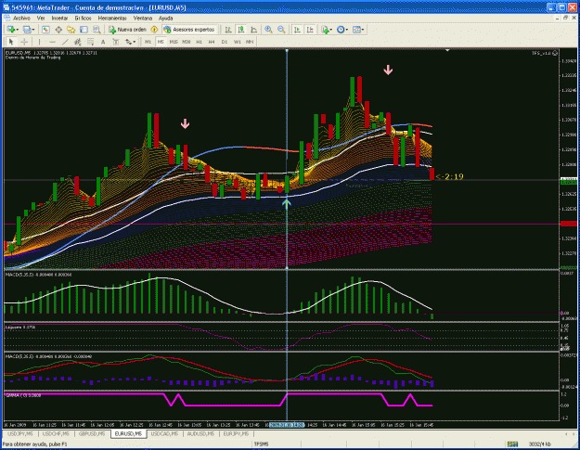The image size is (580, 450).
Task: Select the M1 timeframe
Action: click(x=148, y=42)
